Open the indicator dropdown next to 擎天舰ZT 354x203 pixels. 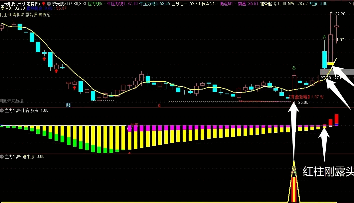tap(49, 4)
